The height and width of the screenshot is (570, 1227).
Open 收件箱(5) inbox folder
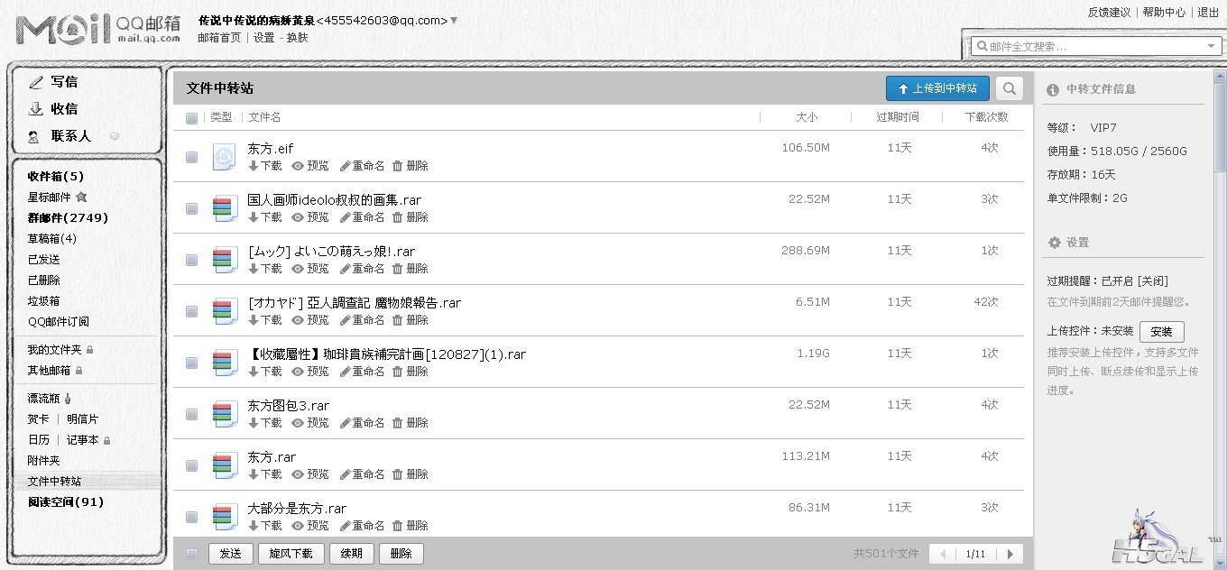coord(56,177)
